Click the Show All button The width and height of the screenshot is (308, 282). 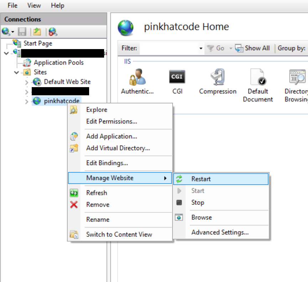(x=253, y=48)
